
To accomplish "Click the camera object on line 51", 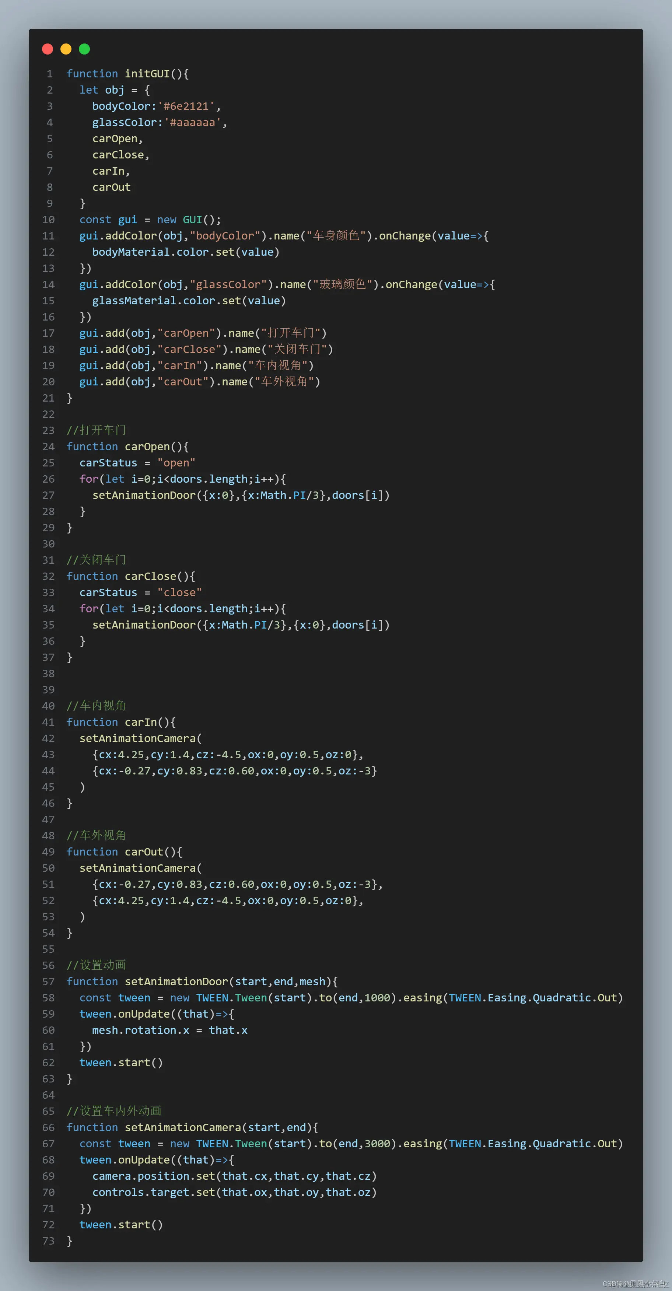I will 238,884.
